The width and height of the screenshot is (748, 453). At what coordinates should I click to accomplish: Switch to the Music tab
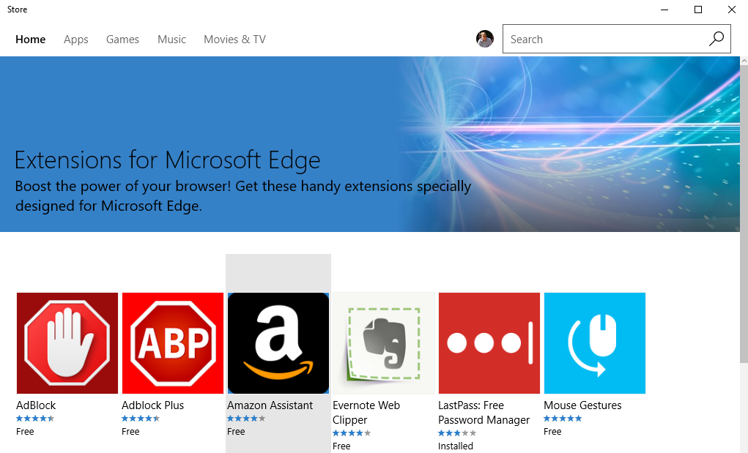172,40
